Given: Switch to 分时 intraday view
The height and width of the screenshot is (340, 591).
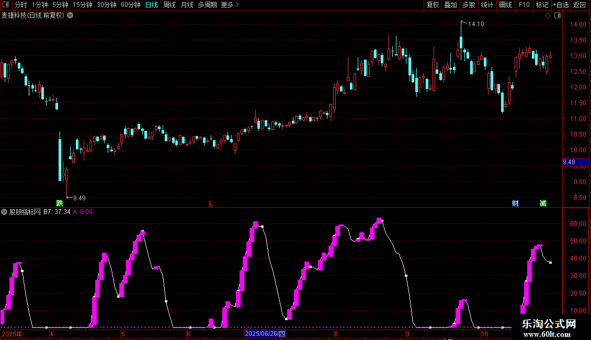Looking at the screenshot, I should (21, 5).
